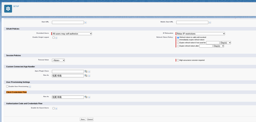Image resolution: width=256 pixels, height=122 pixels.
Task: Click the Cancel button
Action: pos(90,119)
